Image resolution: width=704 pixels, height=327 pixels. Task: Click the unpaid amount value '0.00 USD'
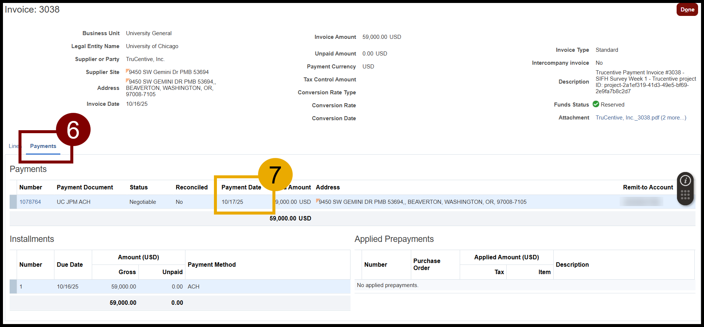tap(375, 54)
